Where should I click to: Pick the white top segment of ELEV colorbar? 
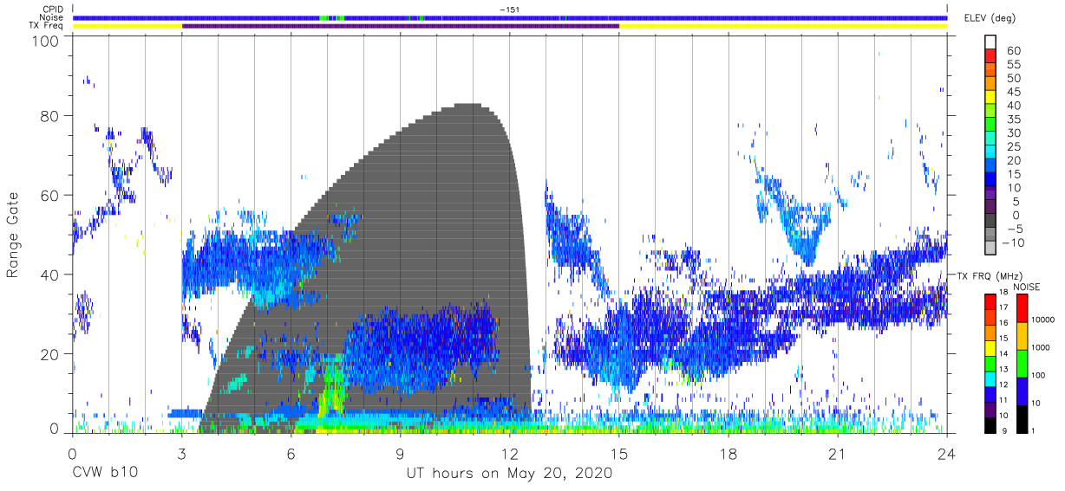point(990,42)
